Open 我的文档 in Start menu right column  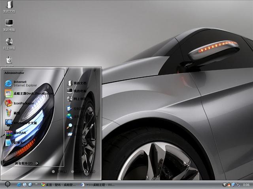coord(77,83)
